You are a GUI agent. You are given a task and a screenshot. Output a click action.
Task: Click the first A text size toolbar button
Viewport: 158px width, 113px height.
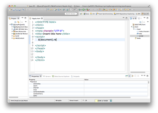tap(71, 10)
